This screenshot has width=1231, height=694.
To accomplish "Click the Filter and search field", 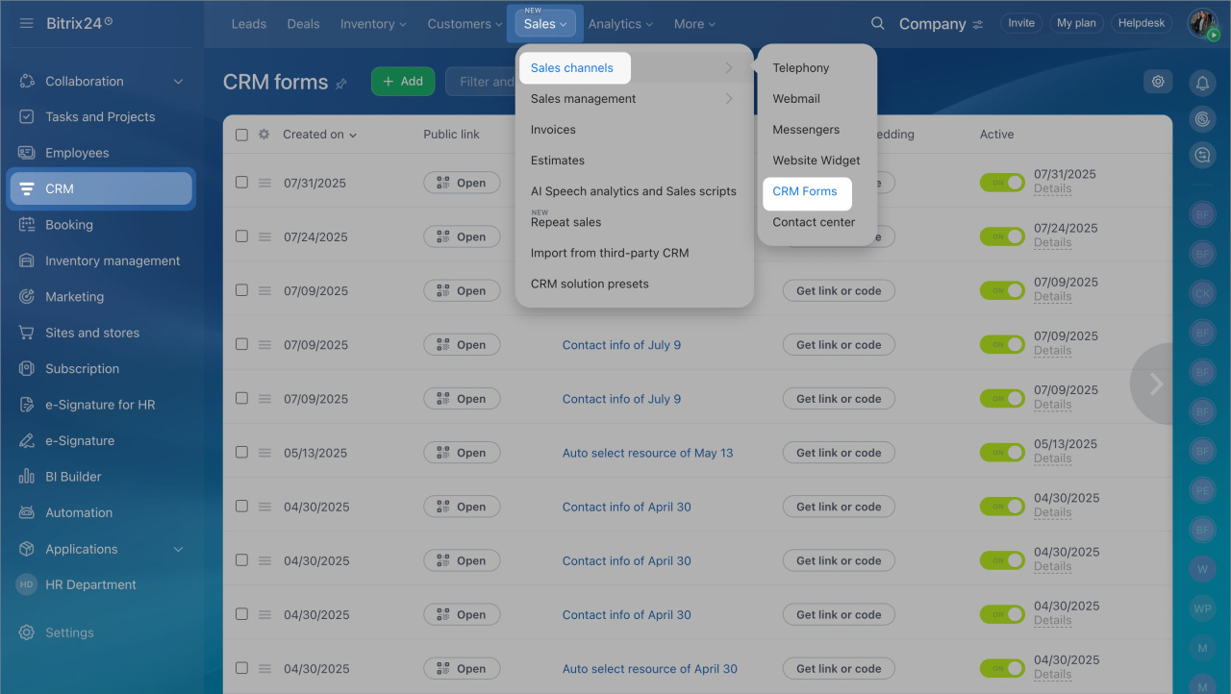I will 481,82.
